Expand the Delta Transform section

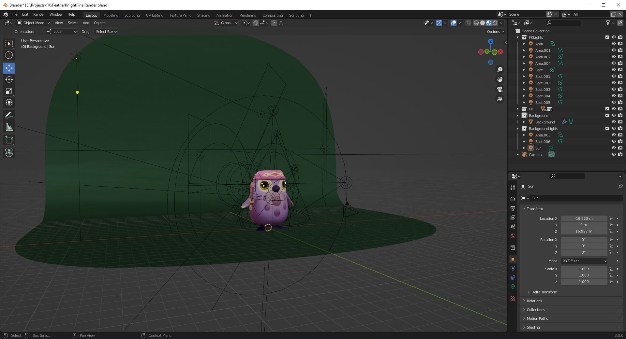[544, 292]
